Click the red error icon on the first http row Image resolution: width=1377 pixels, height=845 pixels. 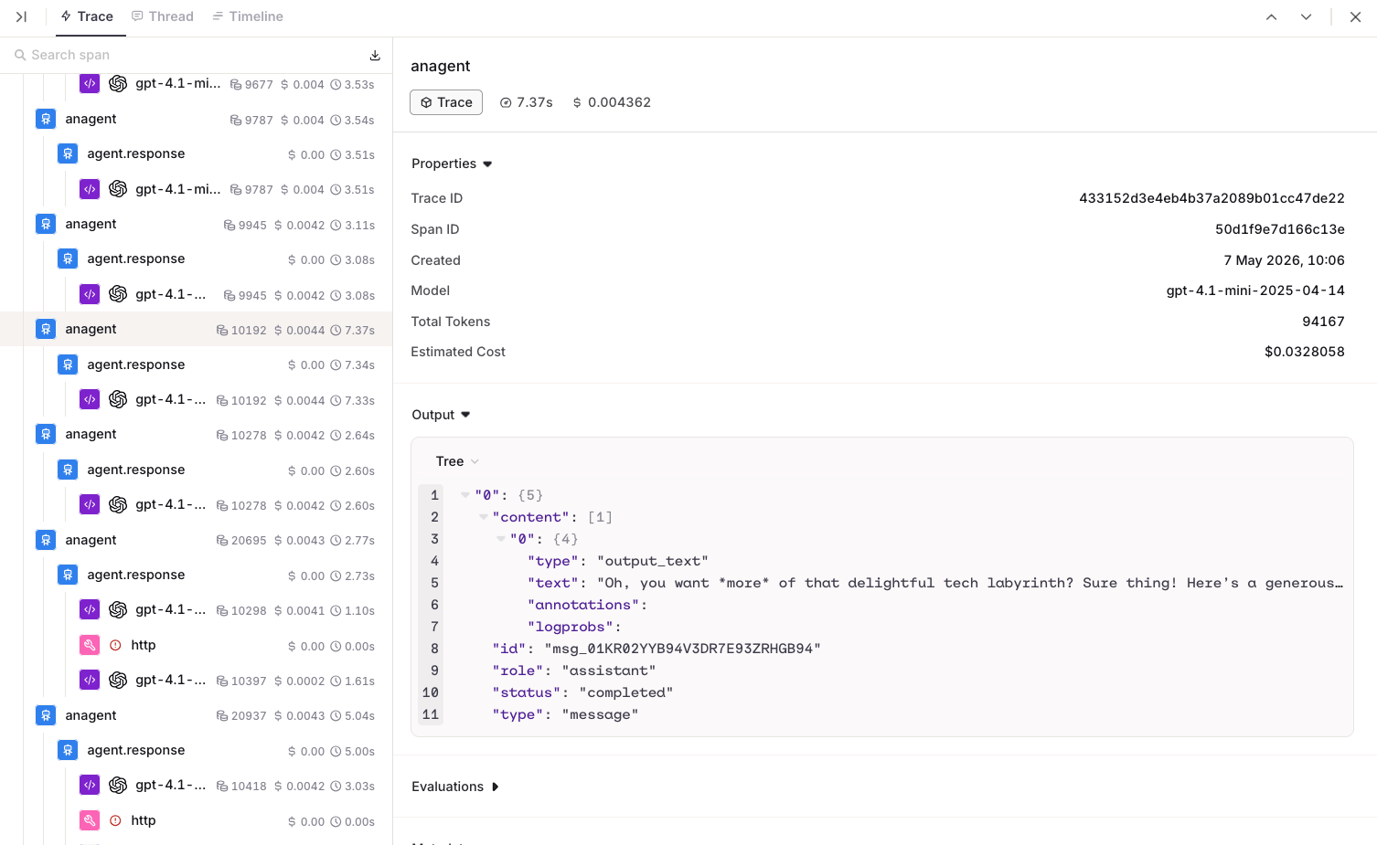tap(115, 645)
